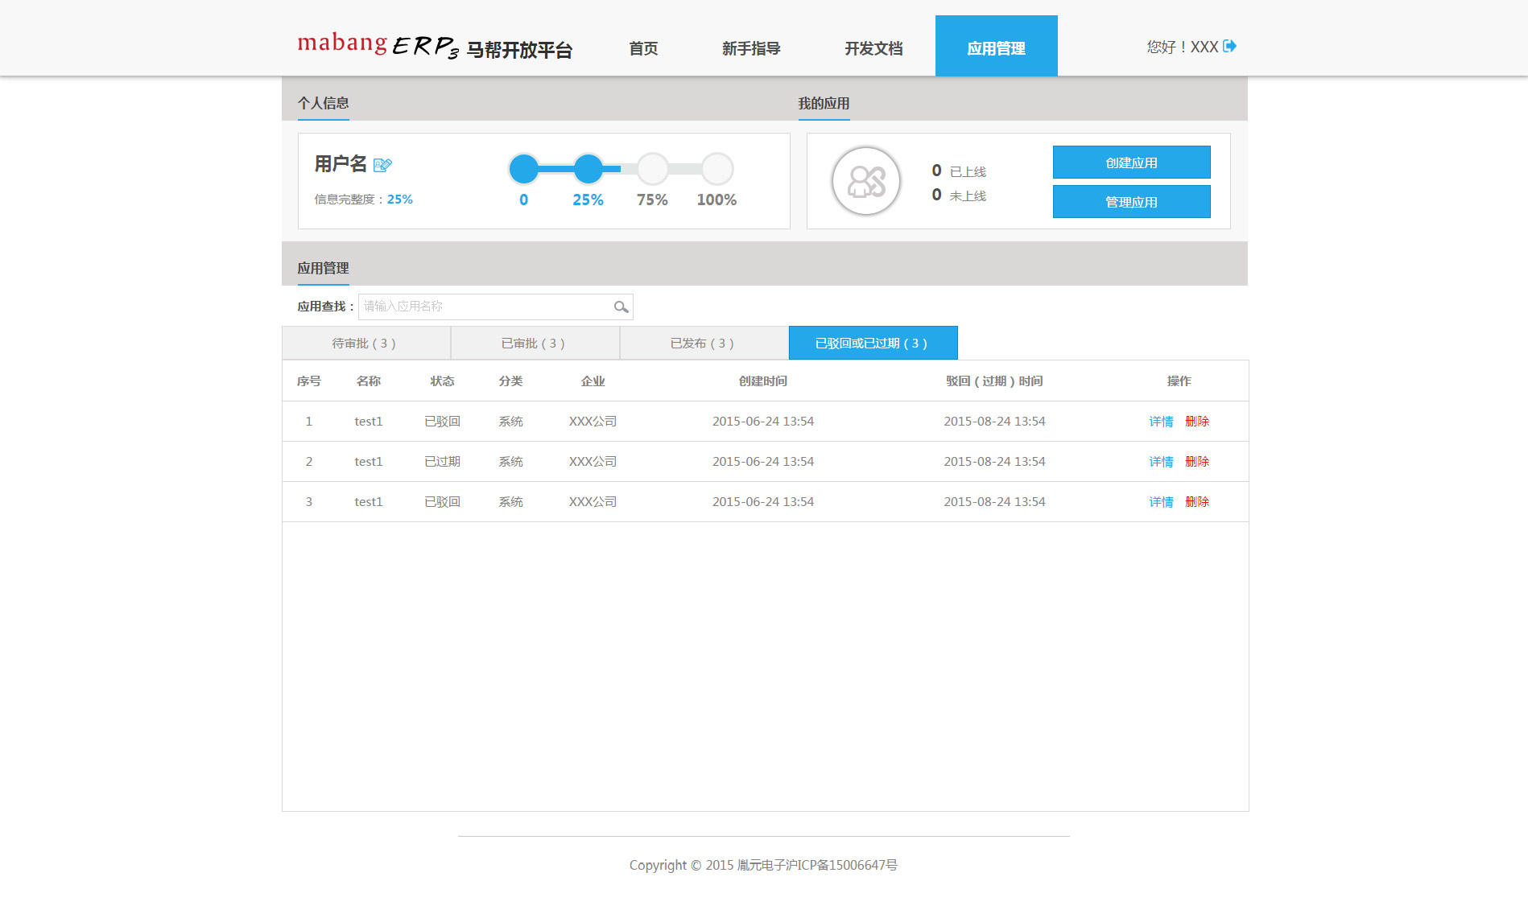Select the 75% progress step circle

[653, 169]
